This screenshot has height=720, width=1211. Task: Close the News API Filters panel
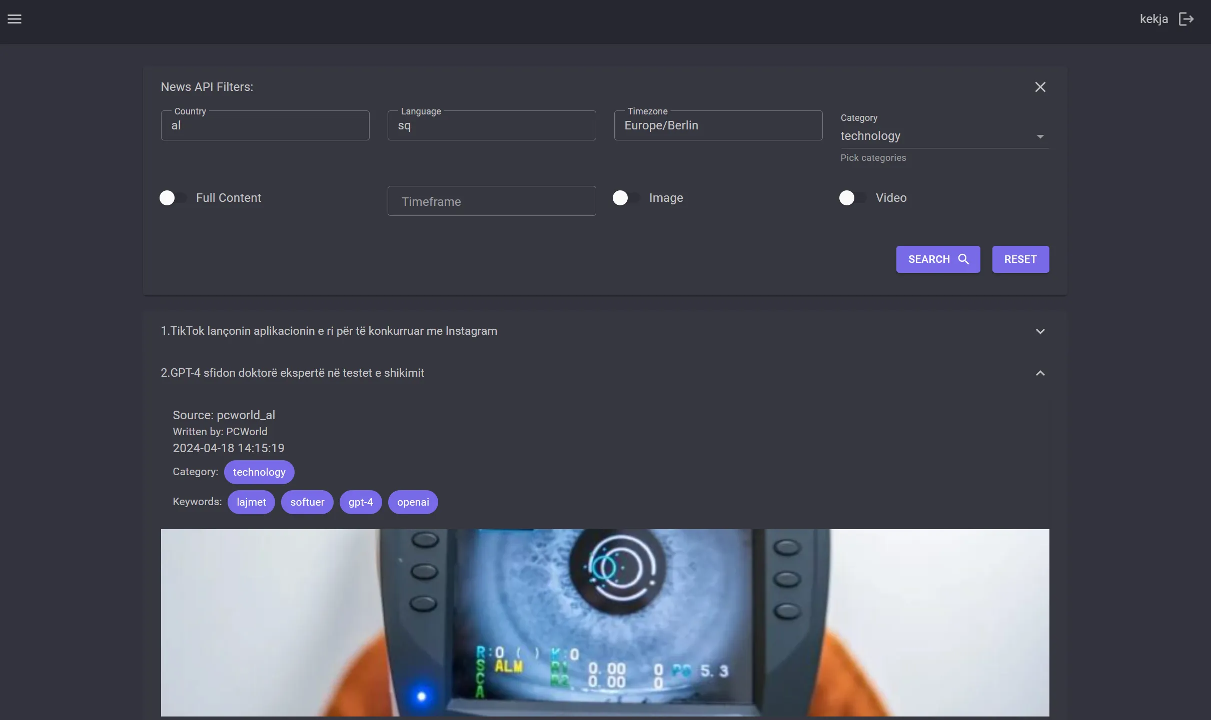tap(1040, 86)
